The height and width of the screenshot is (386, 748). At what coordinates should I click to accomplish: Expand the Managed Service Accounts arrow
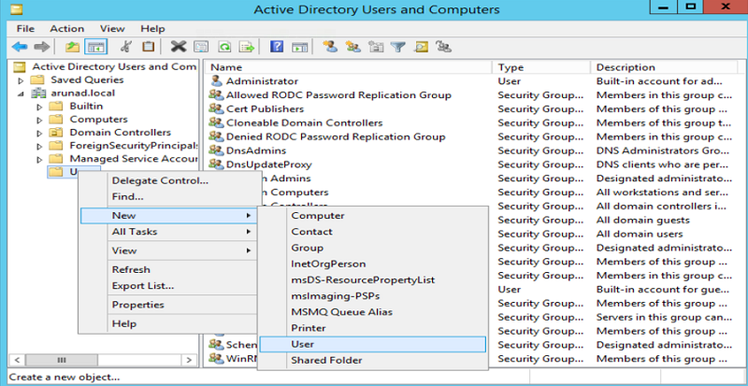pos(40,160)
